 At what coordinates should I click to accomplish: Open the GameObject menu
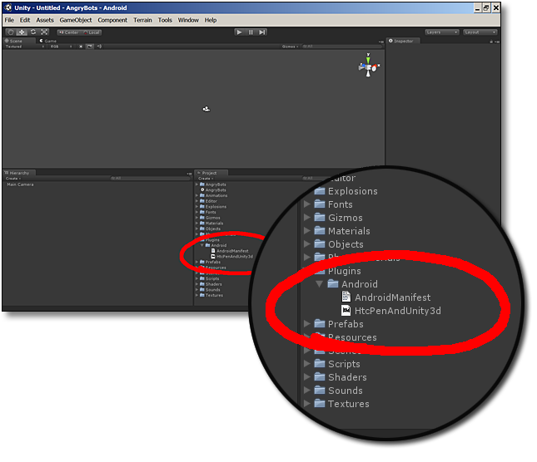76,20
